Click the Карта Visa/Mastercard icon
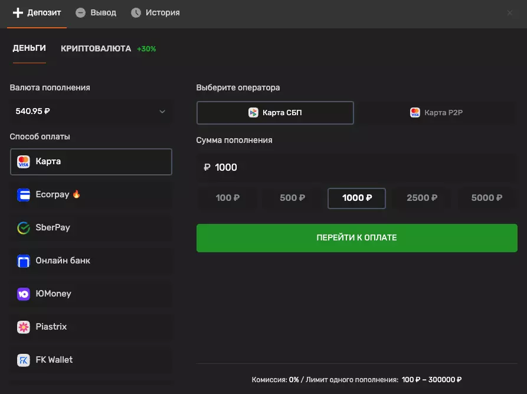The image size is (527, 394). [24, 162]
